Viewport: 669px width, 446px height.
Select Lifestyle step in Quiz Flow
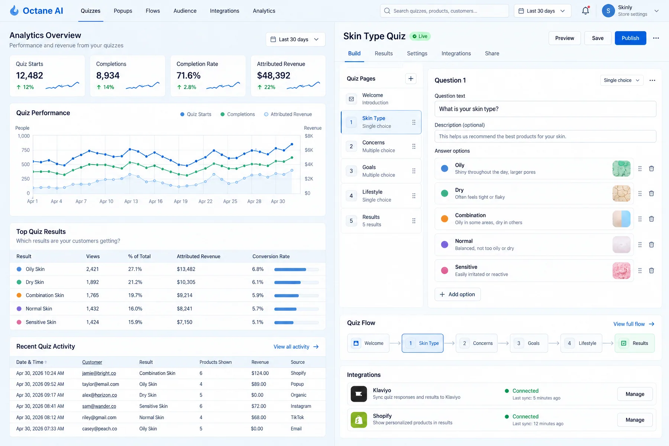click(581, 343)
